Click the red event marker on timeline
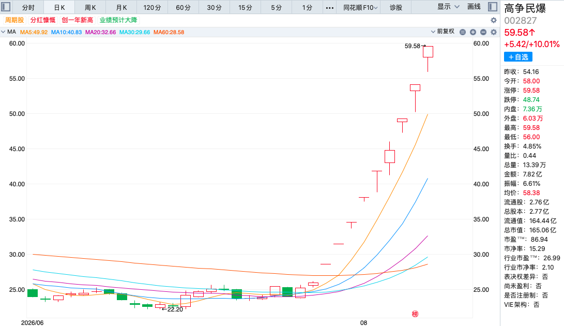 pyautogui.click(x=415, y=314)
